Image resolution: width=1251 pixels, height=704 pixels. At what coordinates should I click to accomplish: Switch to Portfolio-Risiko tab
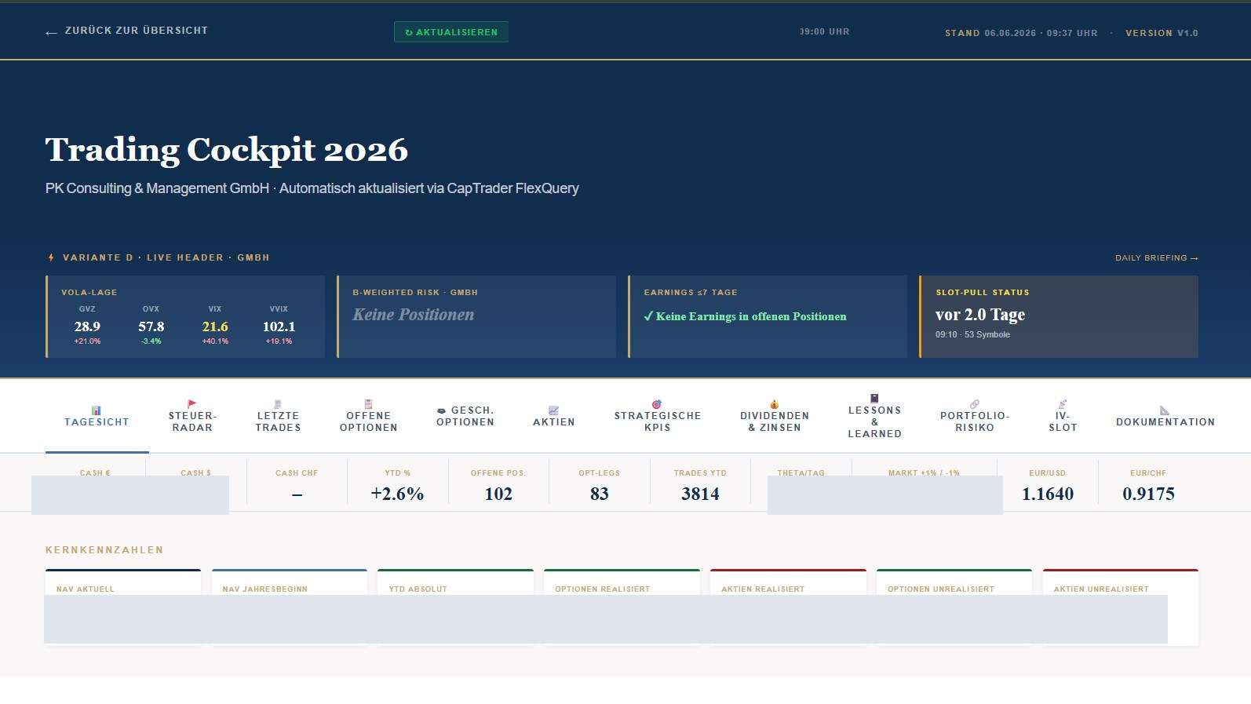(975, 416)
